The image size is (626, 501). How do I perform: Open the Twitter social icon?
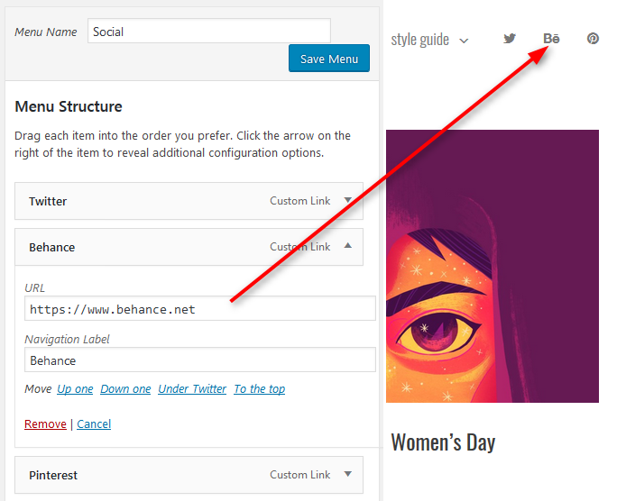pos(510,39)
